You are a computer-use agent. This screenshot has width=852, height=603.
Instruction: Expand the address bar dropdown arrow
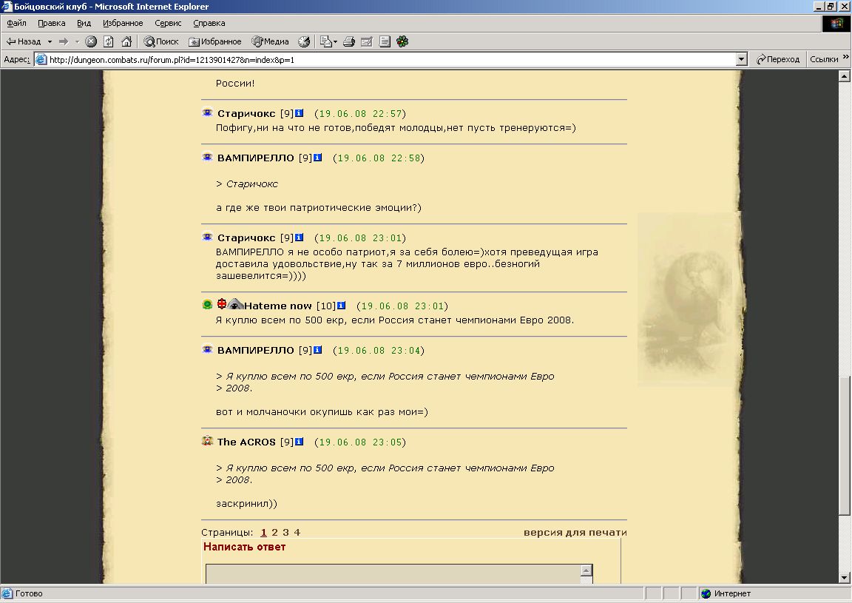(x=741, y=60)
